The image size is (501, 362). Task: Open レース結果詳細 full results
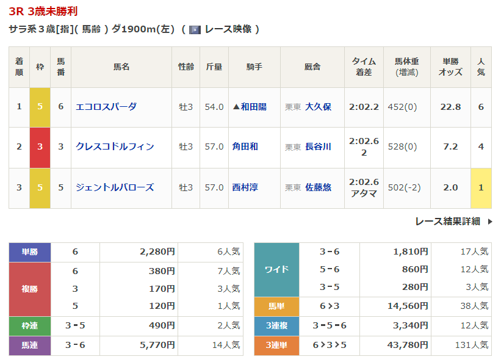(447, 222)
